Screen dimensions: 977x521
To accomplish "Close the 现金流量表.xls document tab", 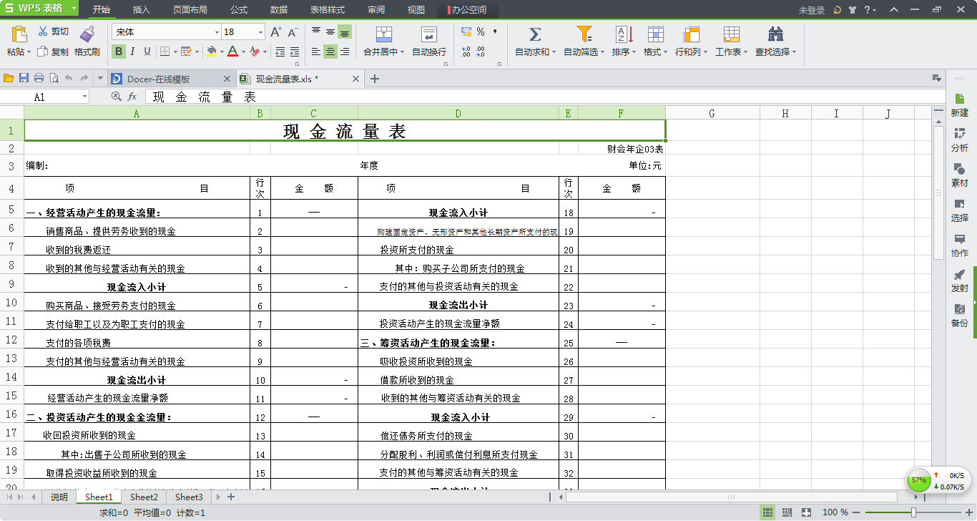I will pyautogui.click(x=355, y=79).
